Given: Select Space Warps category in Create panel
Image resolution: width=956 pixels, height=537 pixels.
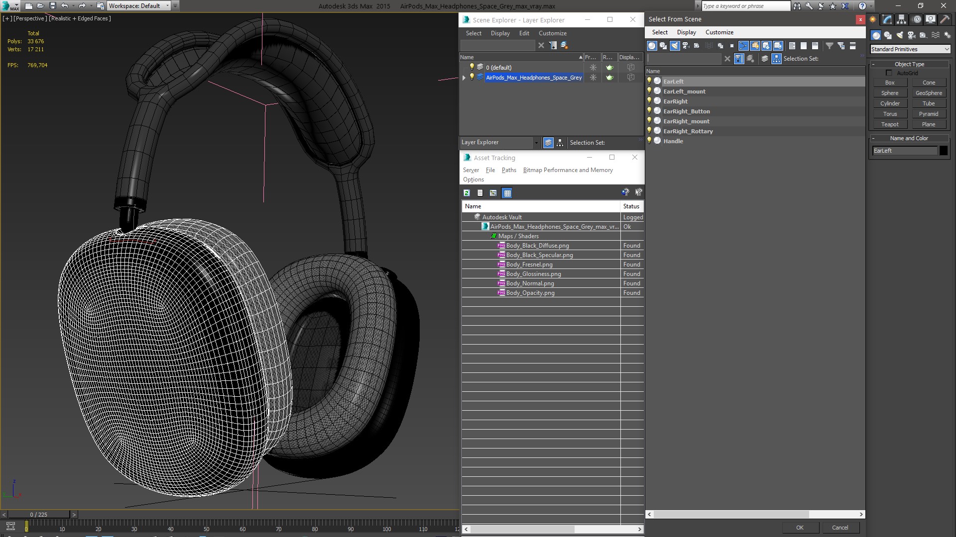Looking at the screenshot, I should click(x=936, y=35).
